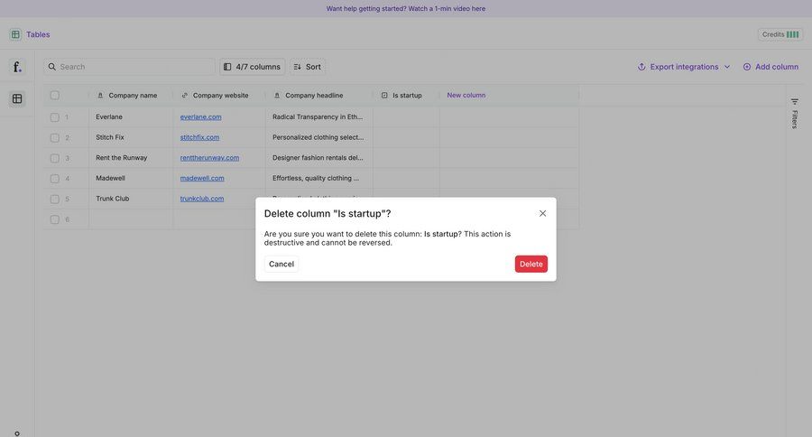Toggle the select-all rows checkbox
Viewport: 812px width, 437px height.
point(54,96)
